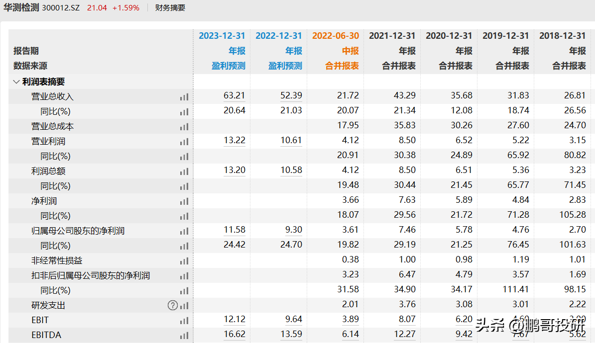595x343 pixels.
Task: Click the 2019 deducted profit growth 111.41
Action: [515, 289]
